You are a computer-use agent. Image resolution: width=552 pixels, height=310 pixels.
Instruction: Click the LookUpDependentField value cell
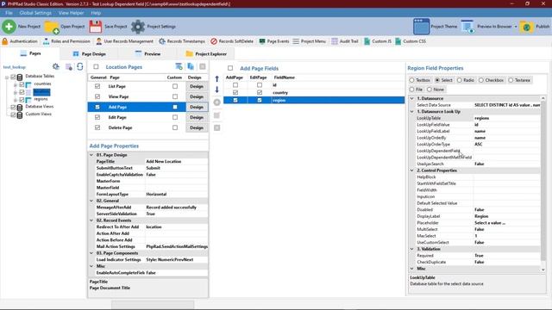(506, 151)
